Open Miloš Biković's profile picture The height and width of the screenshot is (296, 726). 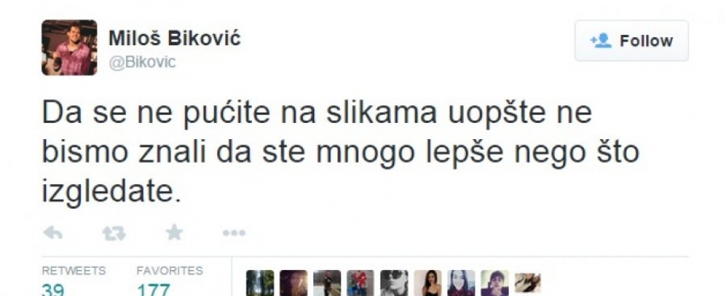70,47
